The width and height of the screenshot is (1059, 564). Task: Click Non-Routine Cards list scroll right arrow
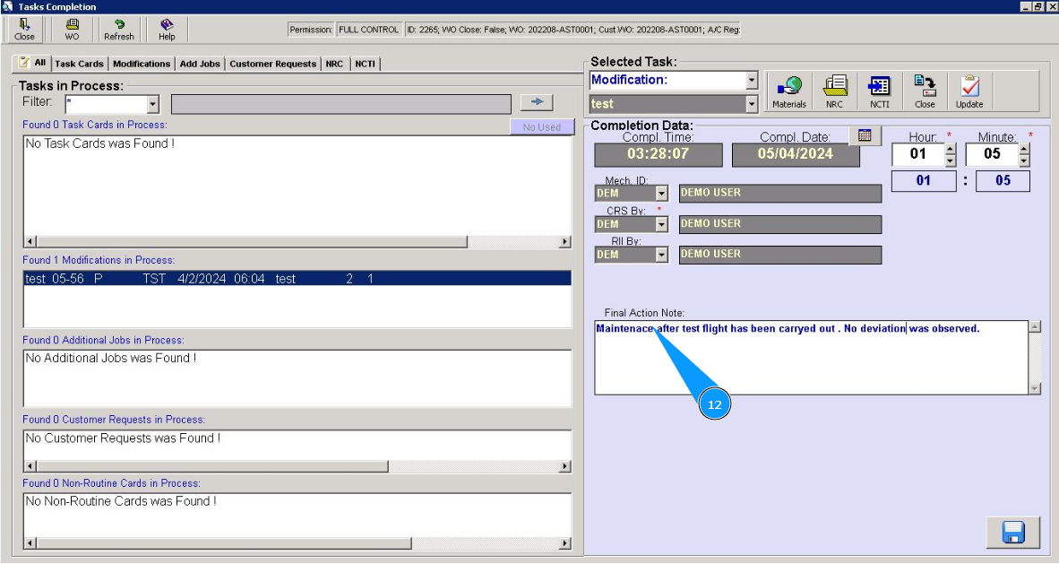coord(565,543)
